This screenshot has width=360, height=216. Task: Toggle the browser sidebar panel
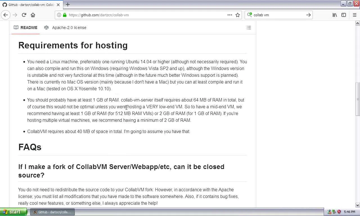[x=344, y=15]
